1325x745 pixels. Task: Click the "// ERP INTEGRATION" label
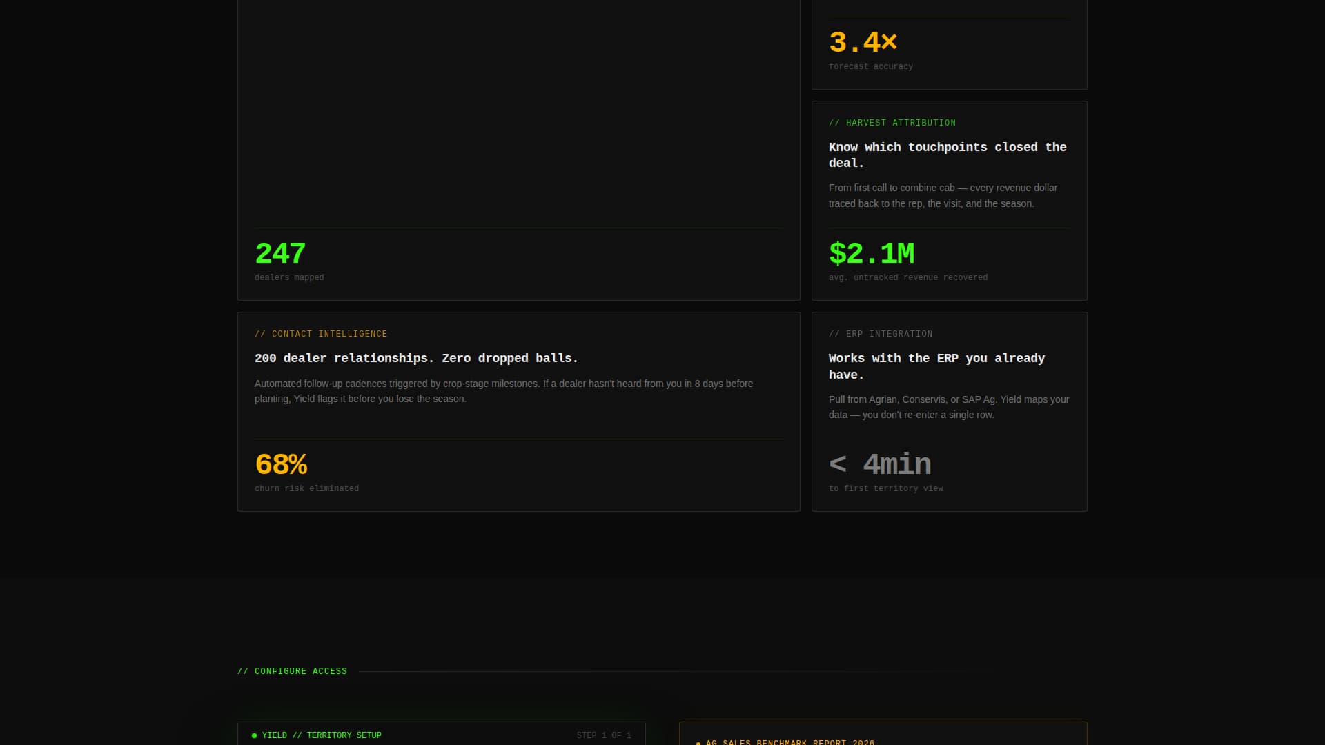881,334
